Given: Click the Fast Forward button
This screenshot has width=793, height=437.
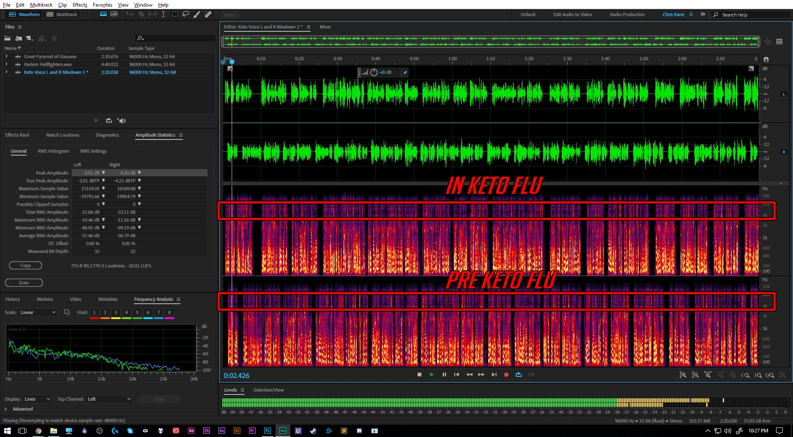Looking at the screenshot, I should click(481, 375).
